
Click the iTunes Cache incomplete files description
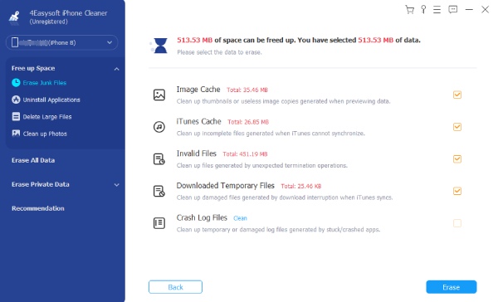click(x=271, y=134)
